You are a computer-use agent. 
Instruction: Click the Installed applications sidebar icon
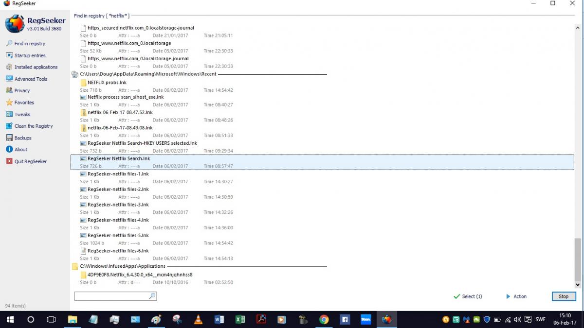(9, 67)
